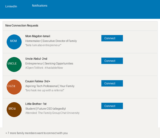This screenshot has width=160, height=138.
Task: Select 'Entrepreneur | Seeking Opportunities' text
Action: [x=49, y=63]
